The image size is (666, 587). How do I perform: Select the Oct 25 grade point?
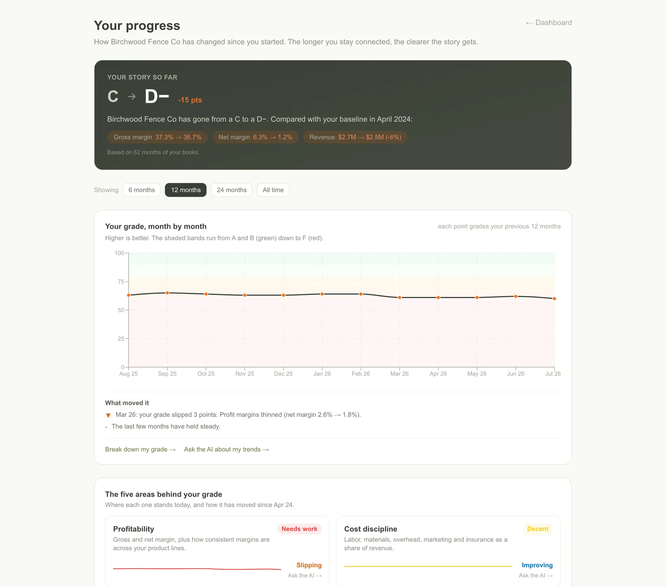tap(206, 294)
